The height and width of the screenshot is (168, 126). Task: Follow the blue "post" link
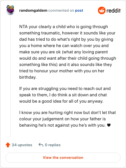[x=79, y=10]
